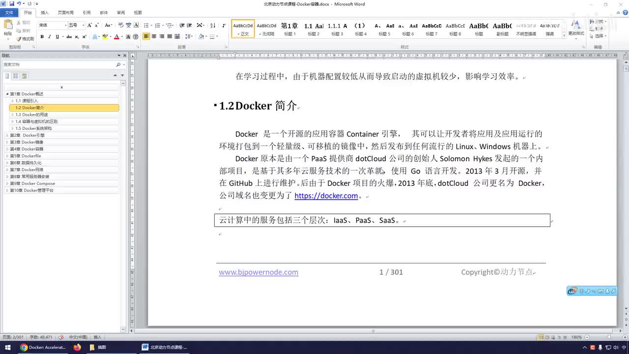Click the text highlight color swatch
The height and width of the screenshot is (354, 629).
105,36
